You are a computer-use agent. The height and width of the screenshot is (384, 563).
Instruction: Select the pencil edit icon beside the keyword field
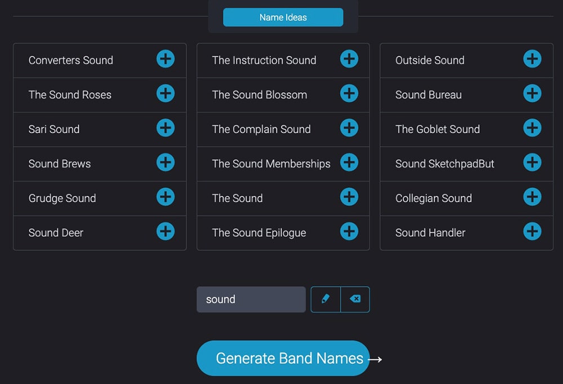325,299
